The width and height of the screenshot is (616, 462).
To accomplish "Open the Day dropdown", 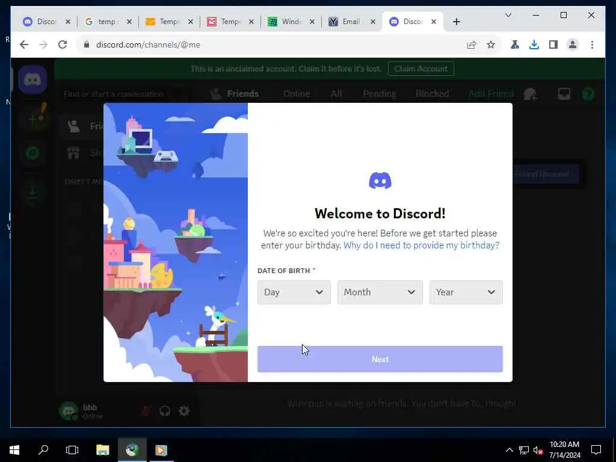I will coord(294,292).
